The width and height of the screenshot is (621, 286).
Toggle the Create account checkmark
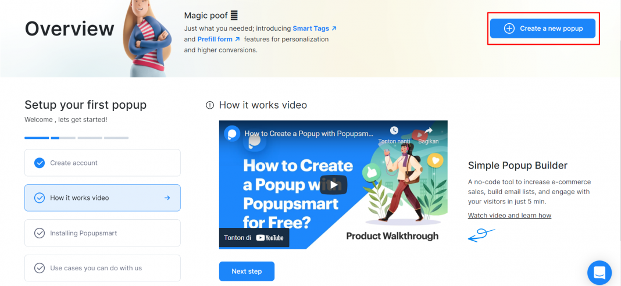tap(39, 163)
